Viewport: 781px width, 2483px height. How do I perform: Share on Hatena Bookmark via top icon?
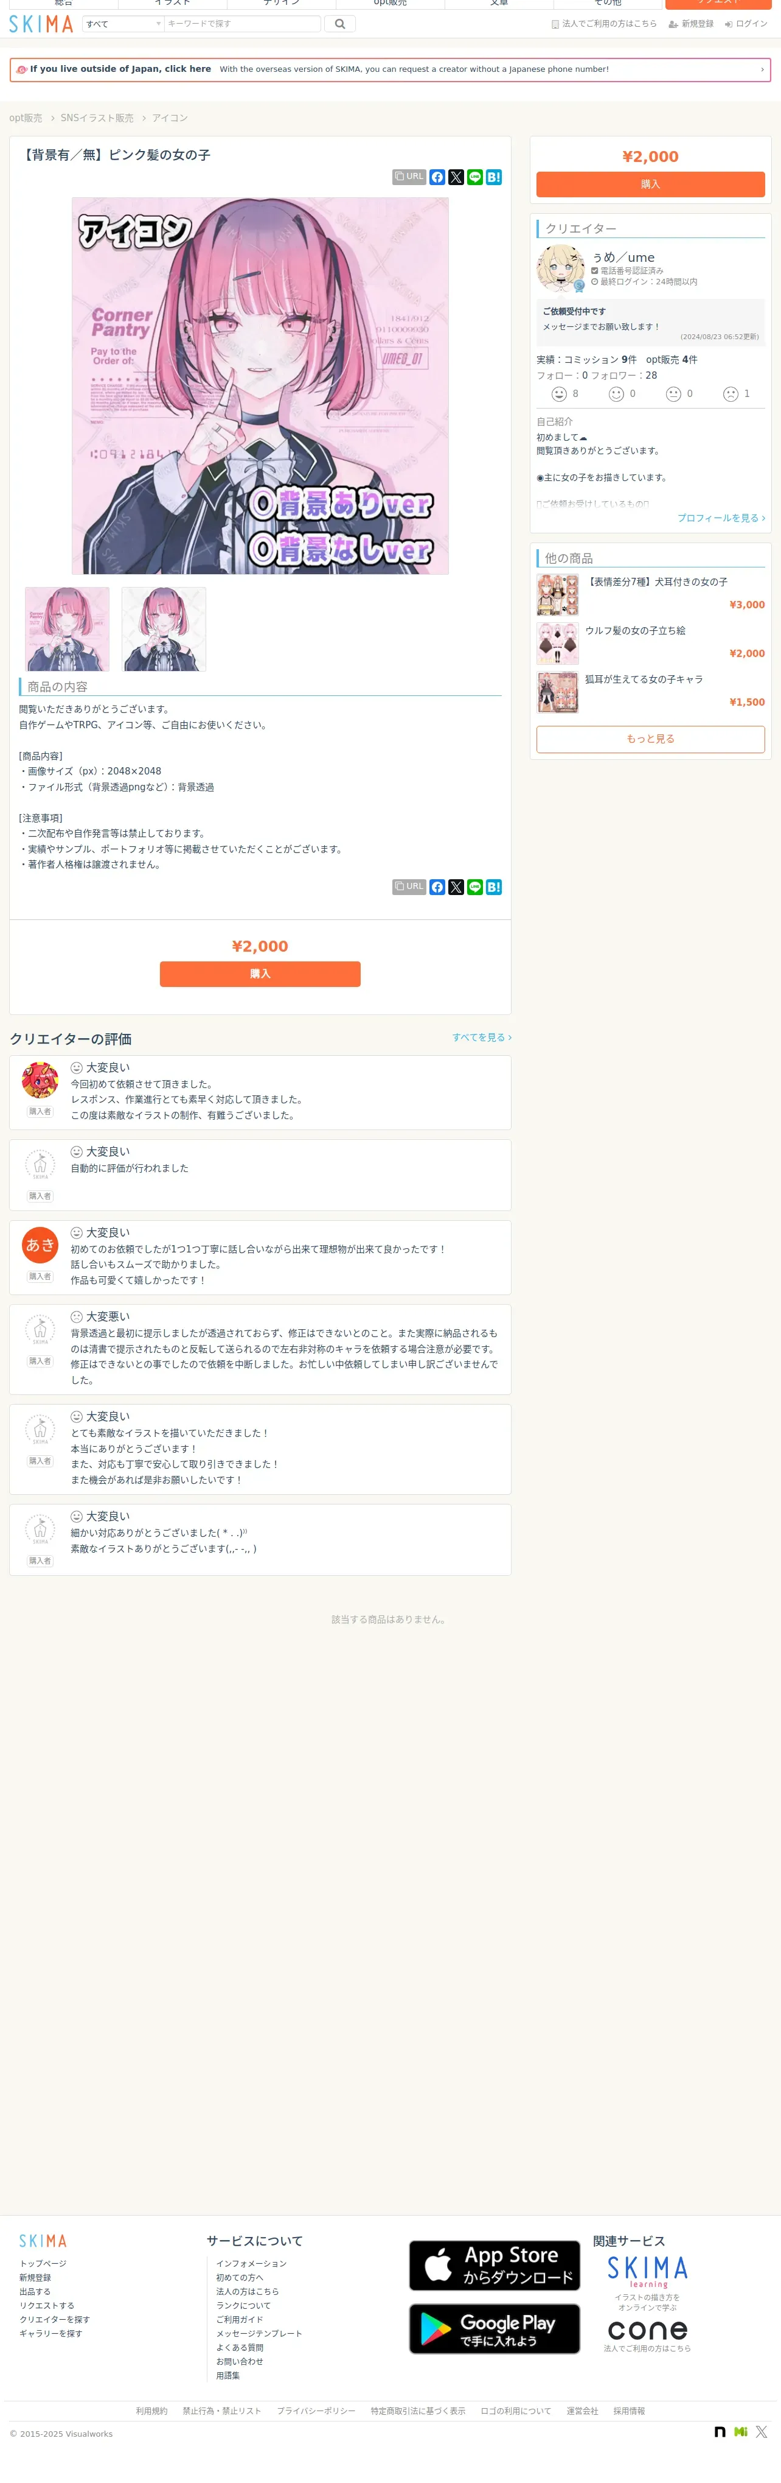pyautogui.click(x=494, y=177)
